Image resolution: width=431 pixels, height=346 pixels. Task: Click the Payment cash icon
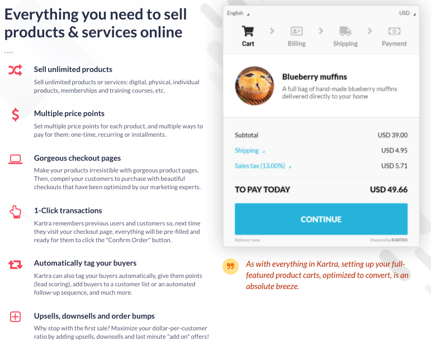394,31
